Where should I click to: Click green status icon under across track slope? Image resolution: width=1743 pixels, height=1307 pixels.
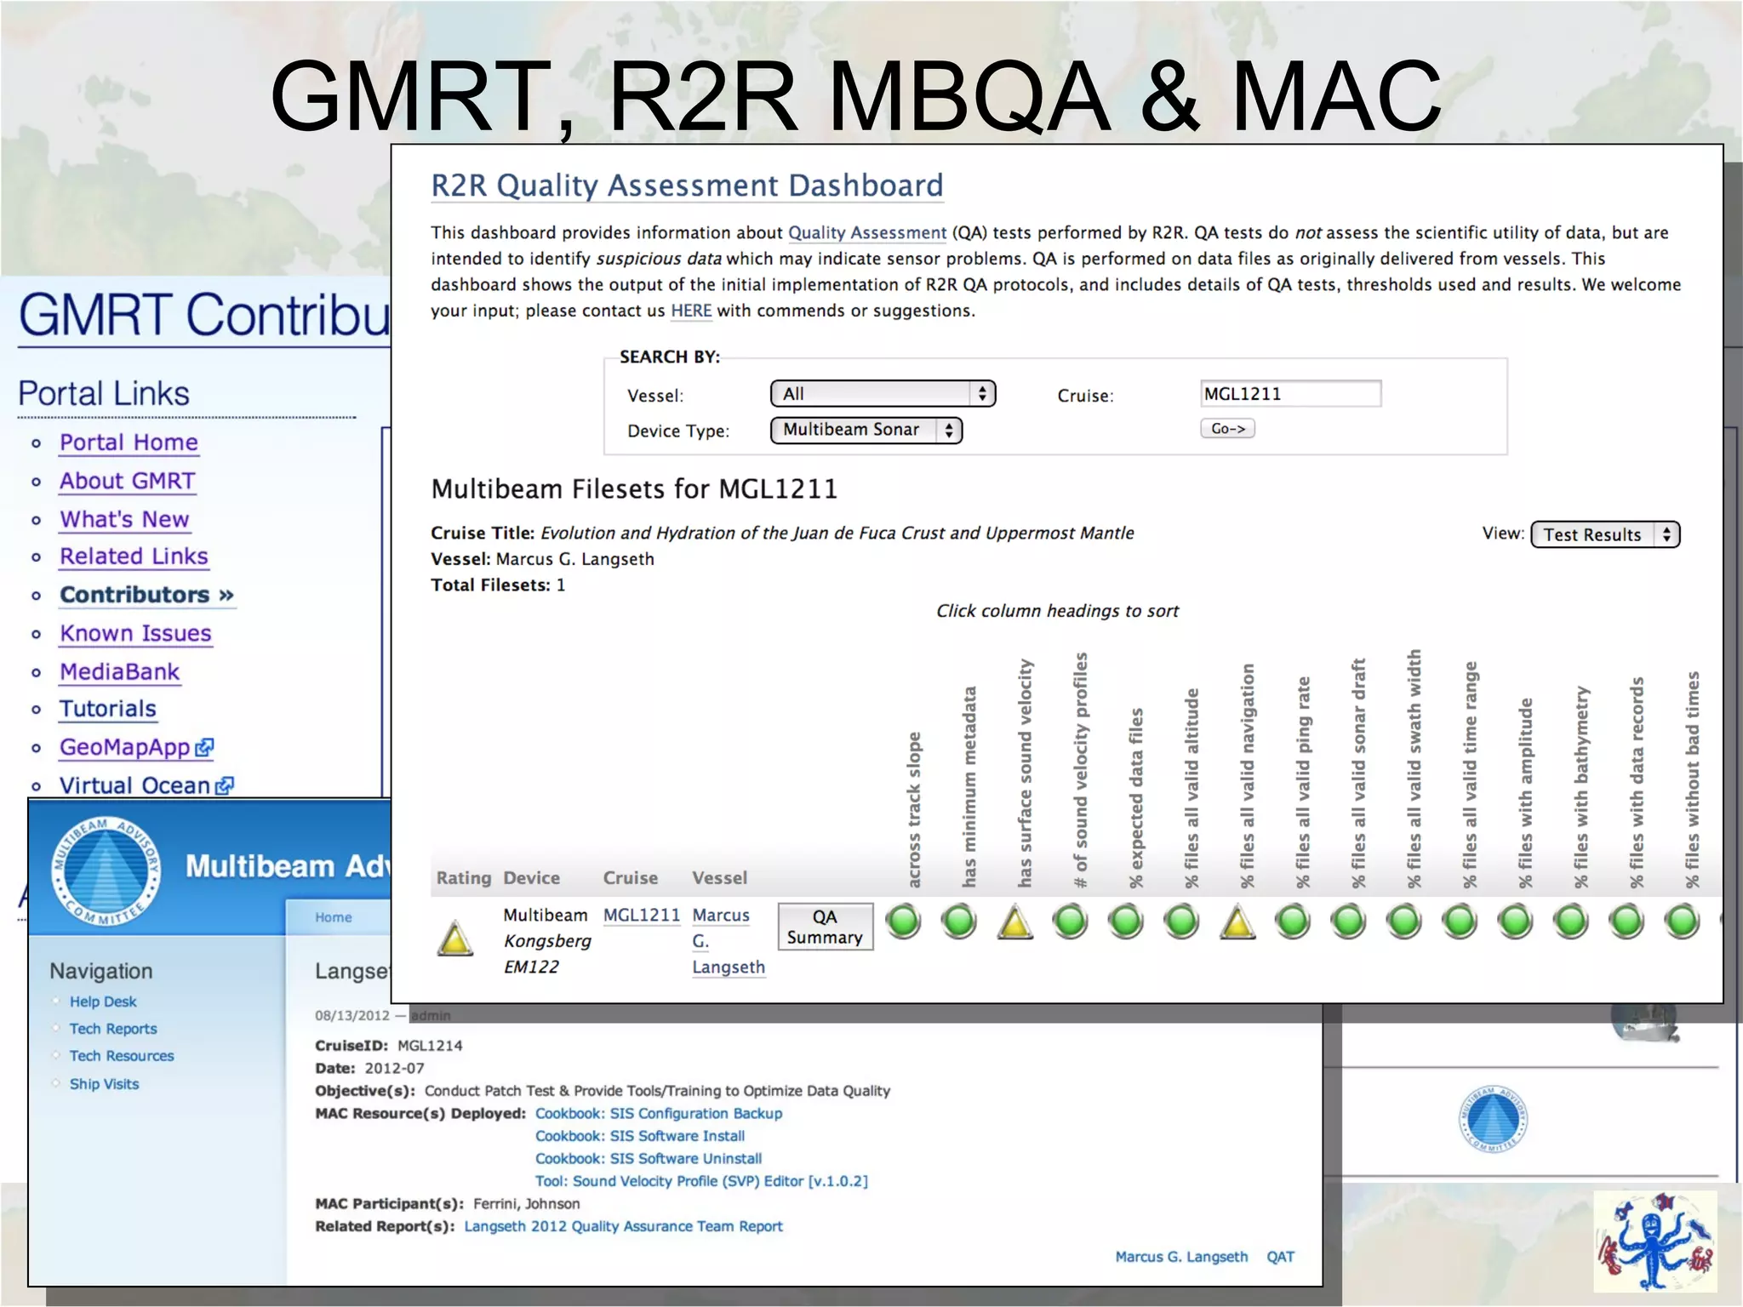904,922
